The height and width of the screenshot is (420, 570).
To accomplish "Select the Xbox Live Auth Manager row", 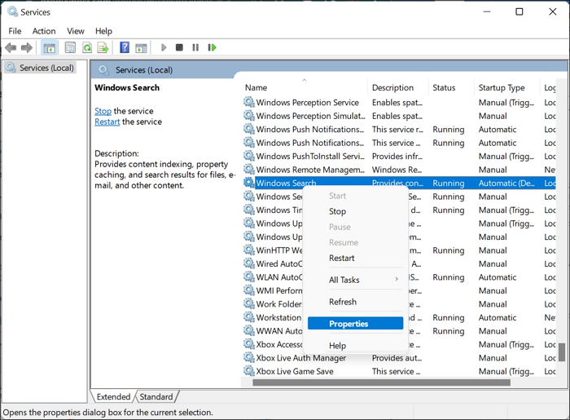I will pos(399,358).
